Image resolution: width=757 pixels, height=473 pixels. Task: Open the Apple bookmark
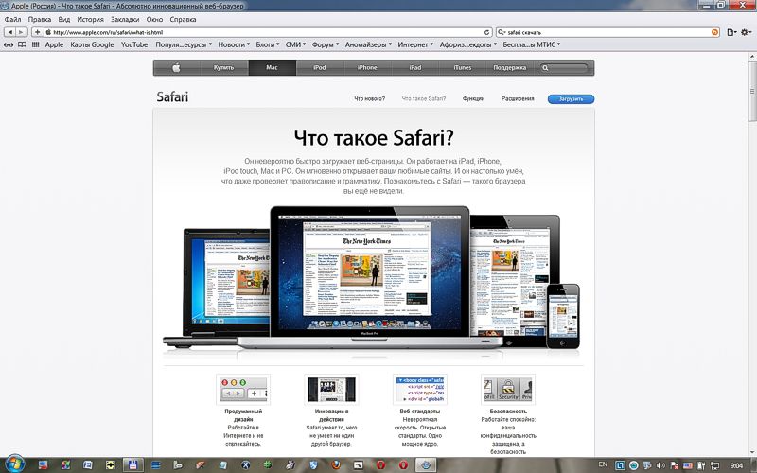point(54,44)
